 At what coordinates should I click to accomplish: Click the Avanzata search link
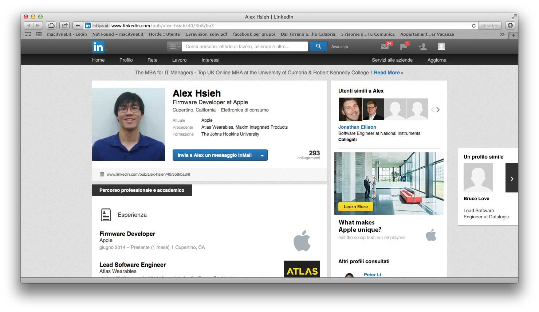(340, 47)
